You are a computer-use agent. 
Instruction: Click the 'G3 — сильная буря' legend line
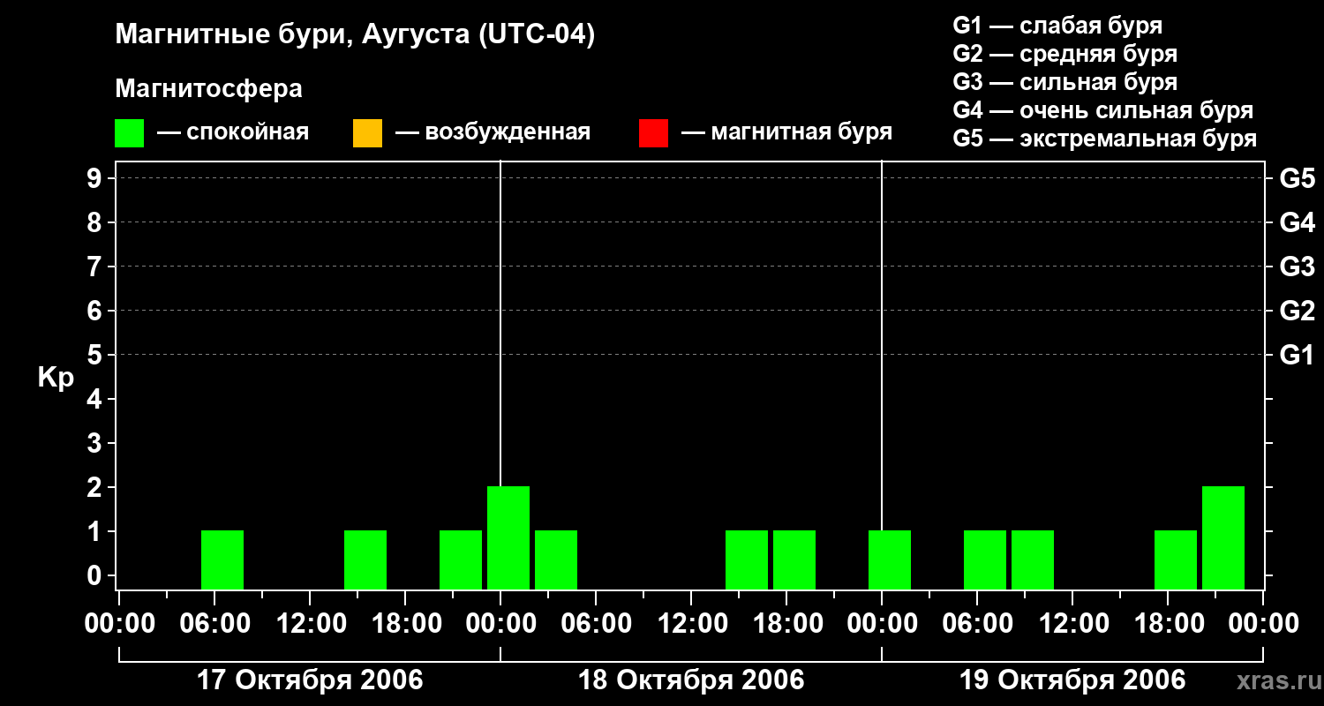[1065, 82]
